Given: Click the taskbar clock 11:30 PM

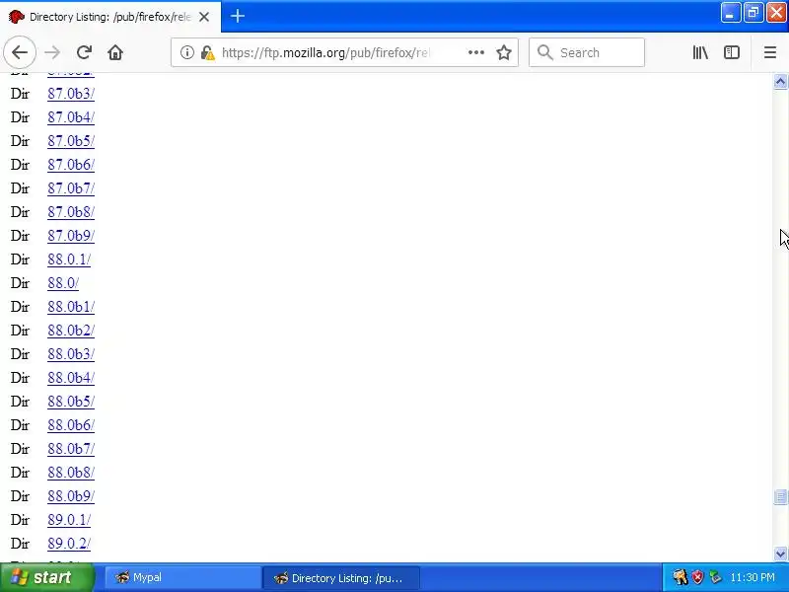Looking at the screenshot, I should pos(753,577).
